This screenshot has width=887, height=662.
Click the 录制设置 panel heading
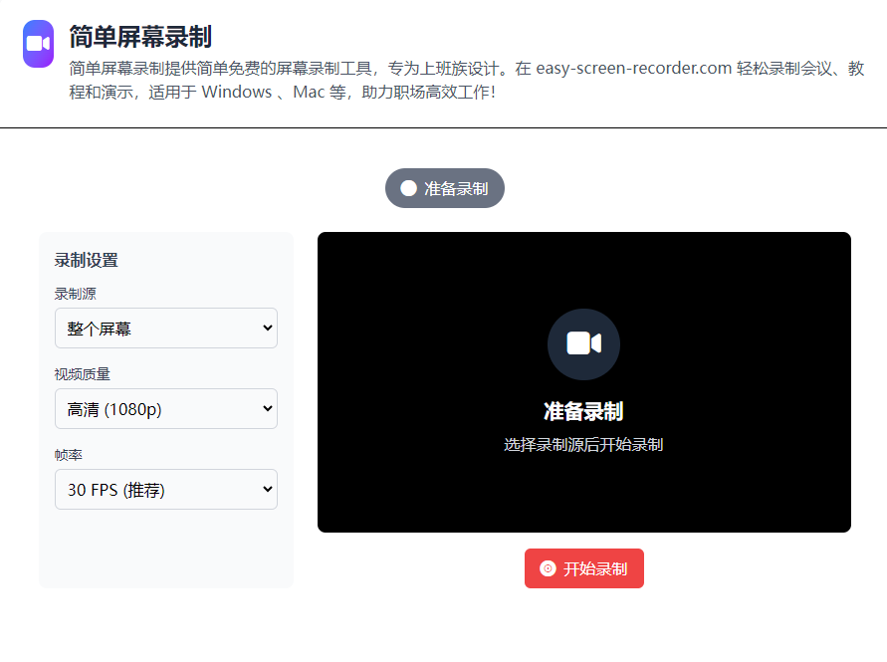pyautogui.click(x=86, y=260)
